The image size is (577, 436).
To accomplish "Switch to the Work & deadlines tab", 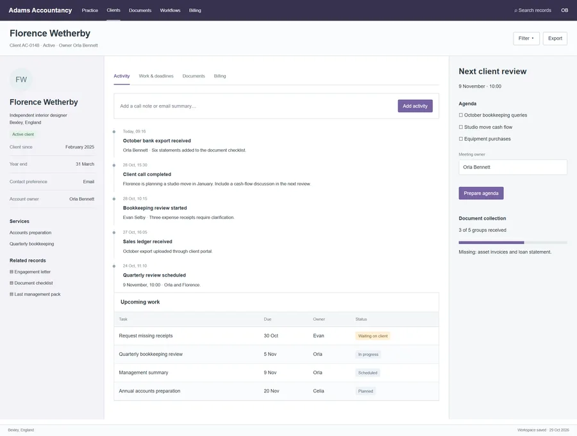I will pos(156,76).
